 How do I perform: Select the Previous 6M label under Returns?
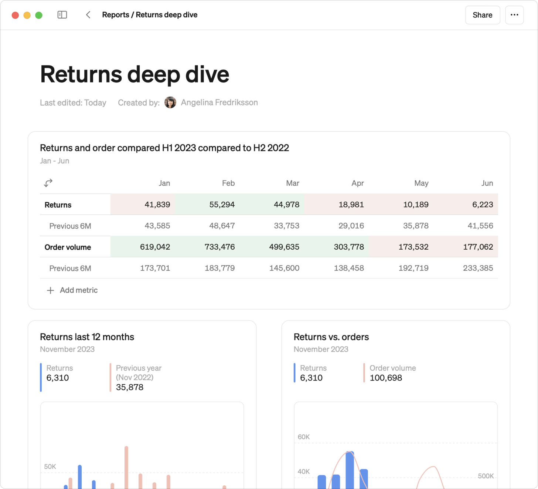click(70, 226)
